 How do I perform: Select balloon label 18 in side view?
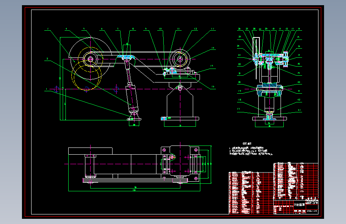[239, 100]
